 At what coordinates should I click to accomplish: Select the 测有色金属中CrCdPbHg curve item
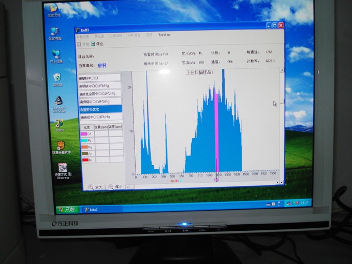100,94
